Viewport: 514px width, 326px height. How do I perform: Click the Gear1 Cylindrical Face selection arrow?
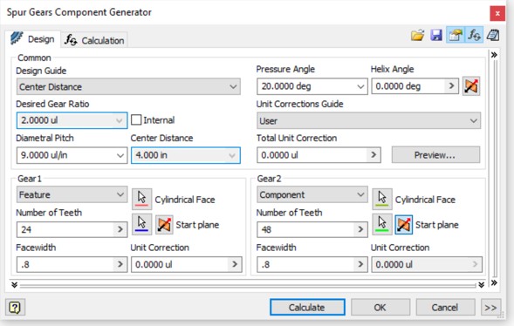click(141, 199)
